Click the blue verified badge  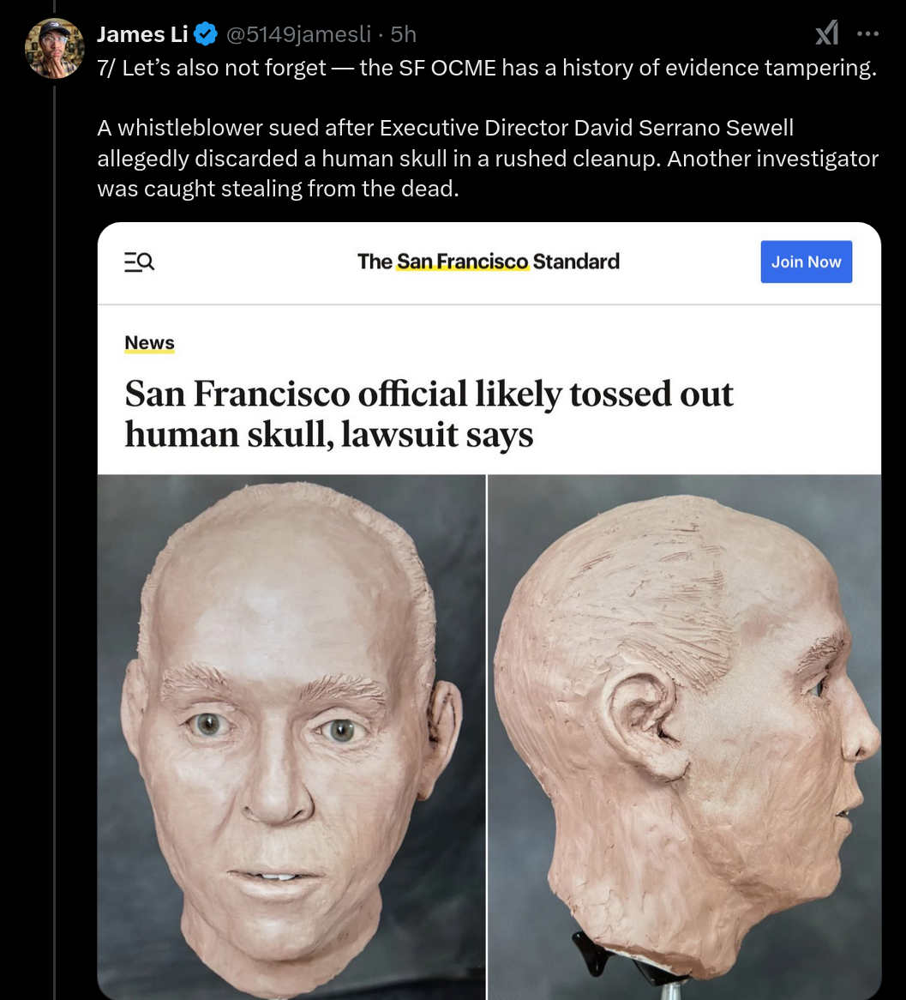tap(206, 33)
